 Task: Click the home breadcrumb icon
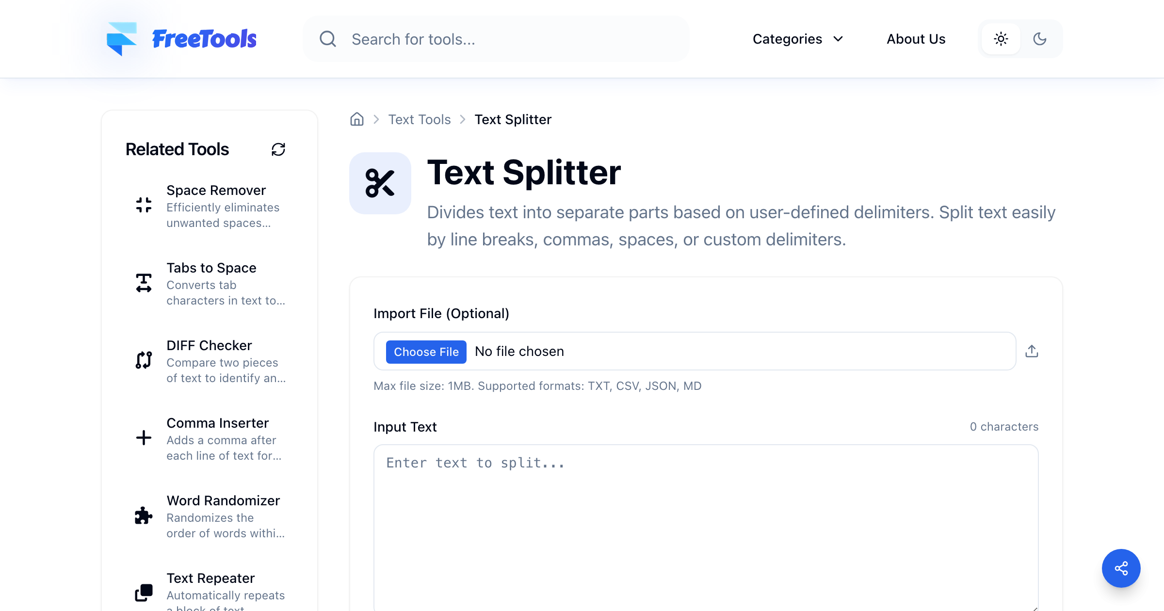click(x=356, y=119)
